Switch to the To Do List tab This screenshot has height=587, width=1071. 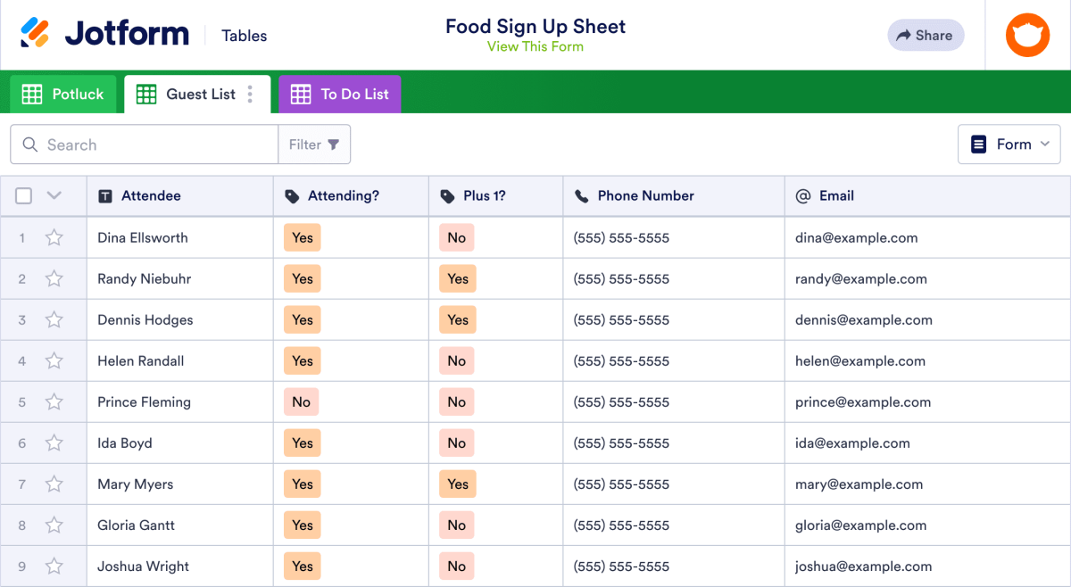(339, 94)
